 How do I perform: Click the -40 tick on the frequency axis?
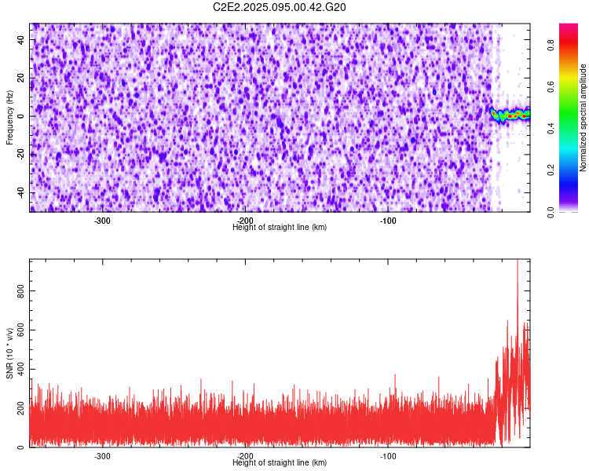point(20,192)
